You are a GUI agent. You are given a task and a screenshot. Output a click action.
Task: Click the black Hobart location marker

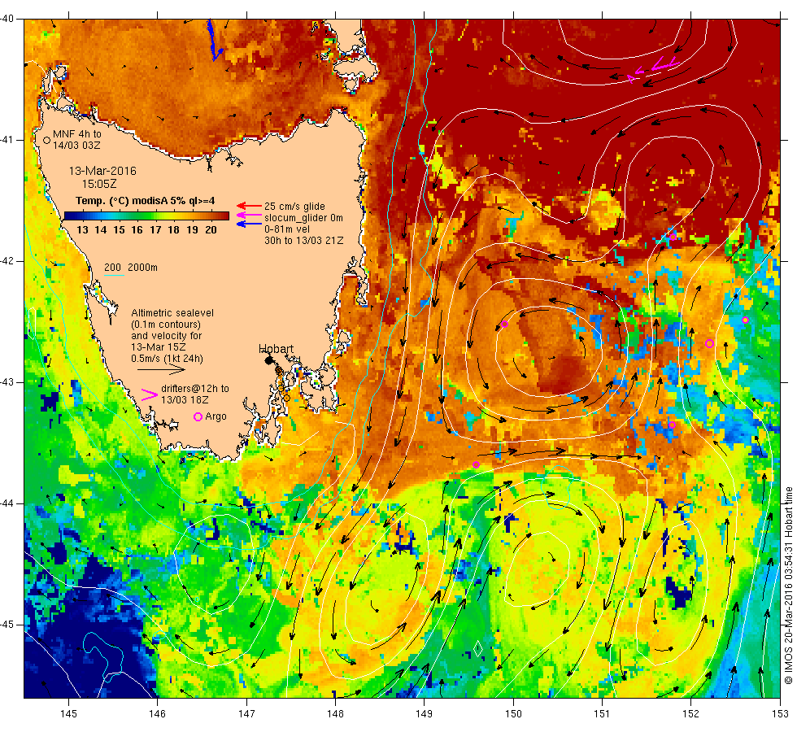click(269, 359)
